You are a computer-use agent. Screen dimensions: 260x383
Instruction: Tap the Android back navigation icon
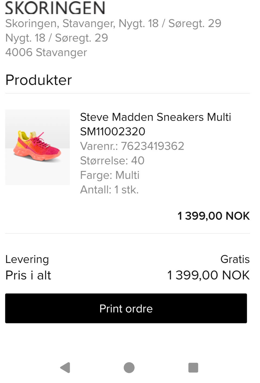pos(65,368)
